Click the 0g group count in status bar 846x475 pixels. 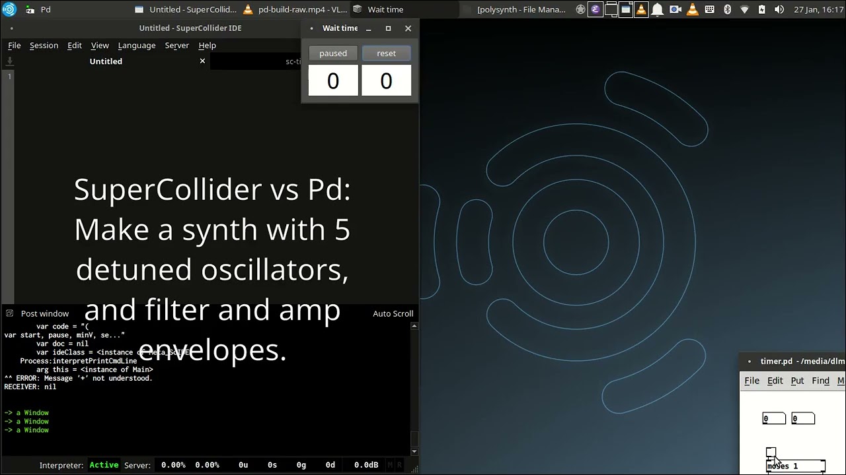click(301, 465)
